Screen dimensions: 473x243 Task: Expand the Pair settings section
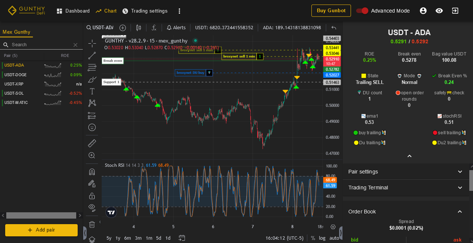(406, 172)
